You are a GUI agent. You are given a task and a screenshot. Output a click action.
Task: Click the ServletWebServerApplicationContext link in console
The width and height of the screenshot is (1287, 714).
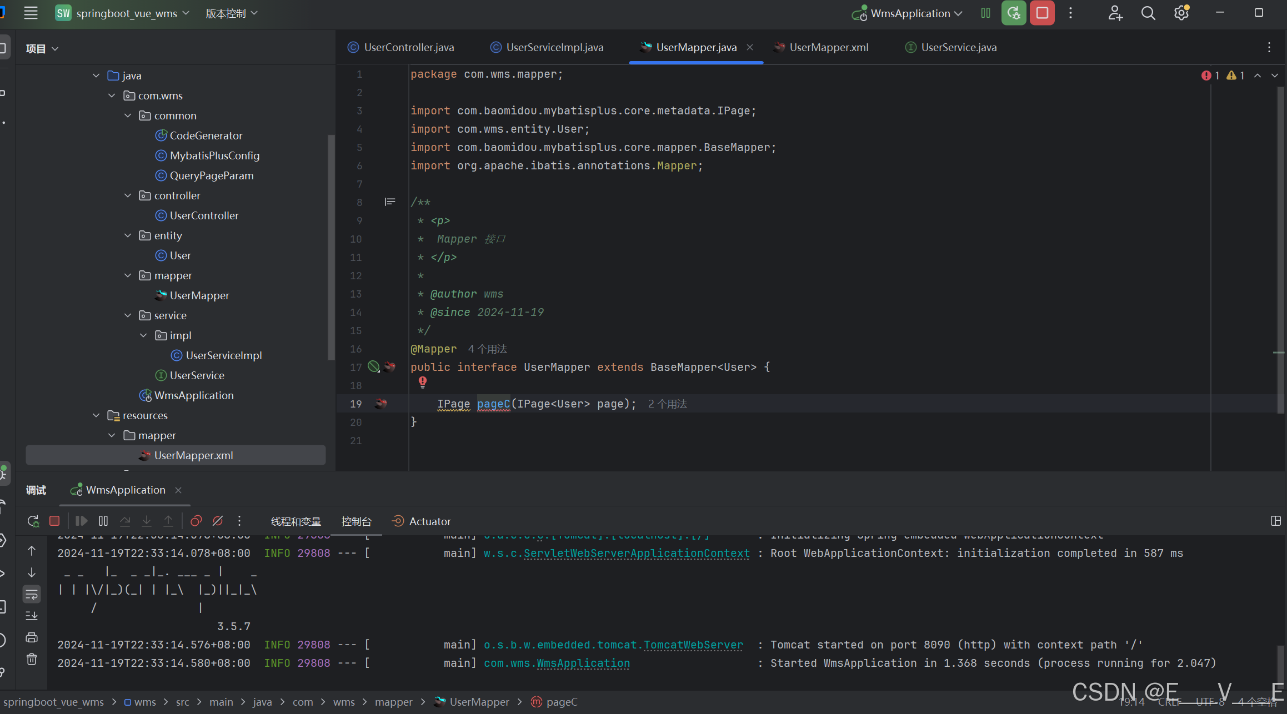[637, 553]
